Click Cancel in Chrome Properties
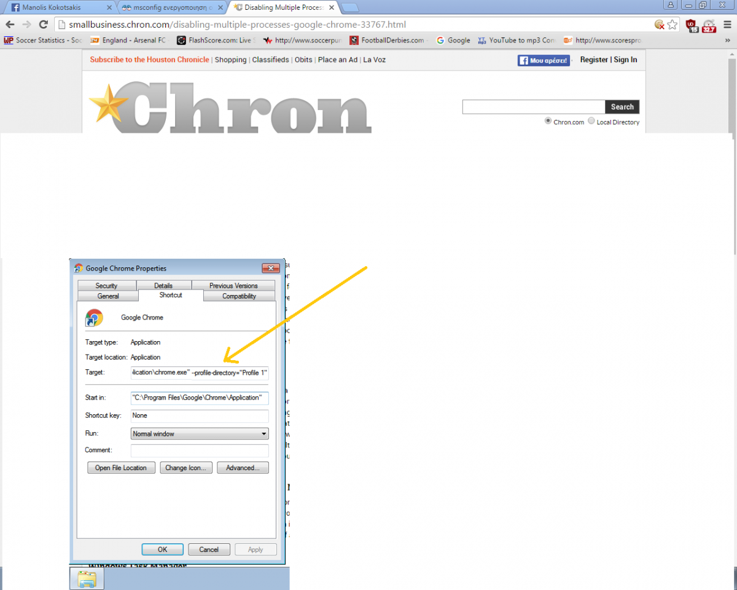 tap(209, 549)
